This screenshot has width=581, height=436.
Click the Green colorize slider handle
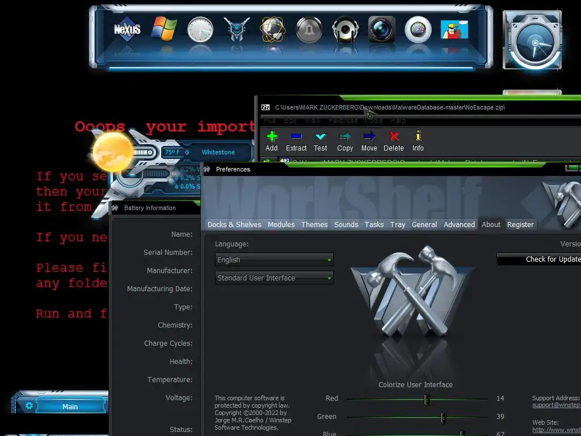pos(443,418)
